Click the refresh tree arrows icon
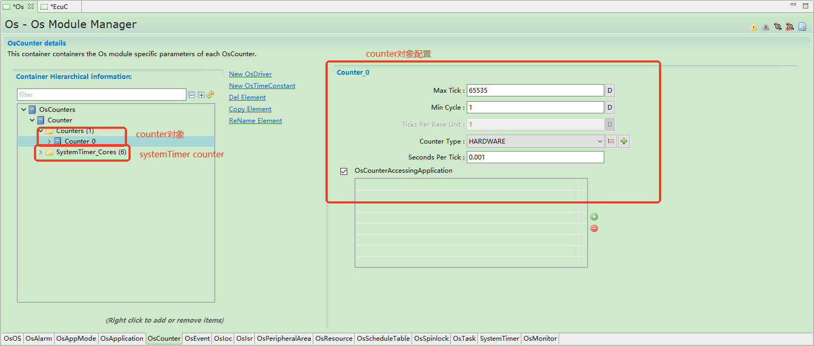814x346 pixels. click(210, 94)
